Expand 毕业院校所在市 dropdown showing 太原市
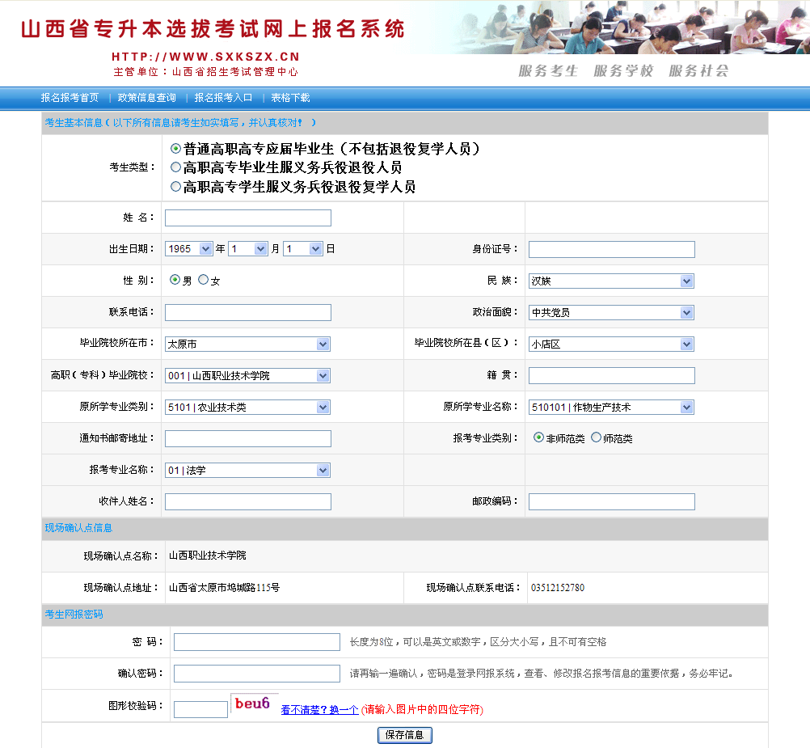Screen dimensions: 810x748 tap(247, 344)
